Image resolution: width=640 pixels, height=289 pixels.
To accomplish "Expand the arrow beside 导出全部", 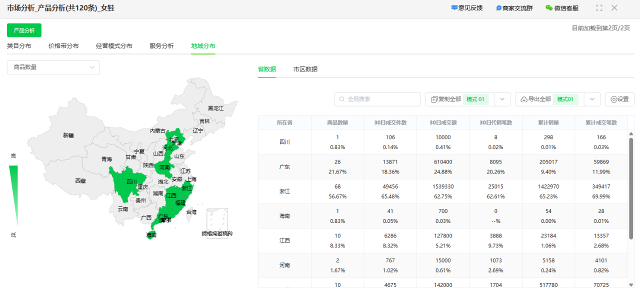I will click(592, 99).
